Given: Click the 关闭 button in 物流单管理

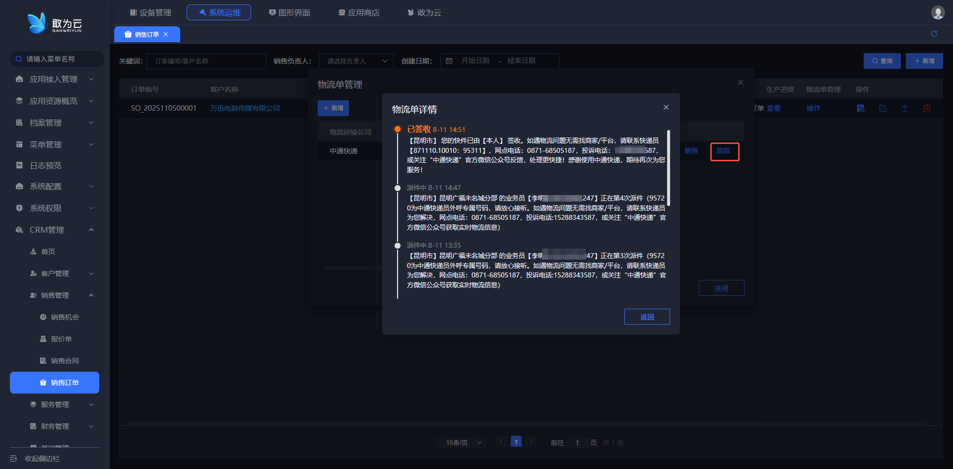Looking at the screenshot, I should [721, 288].
